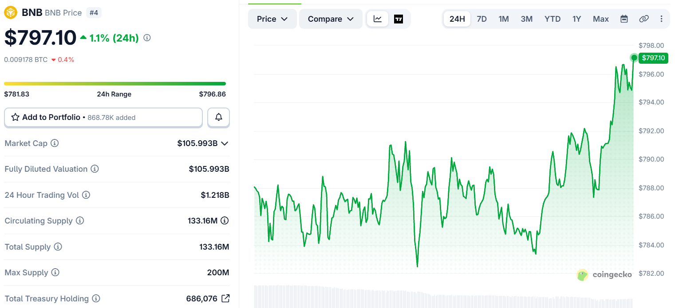The width and height of the screenshot is (675, 308).
Task: Select the 7D time range
Action: click(x=482, y=19)
